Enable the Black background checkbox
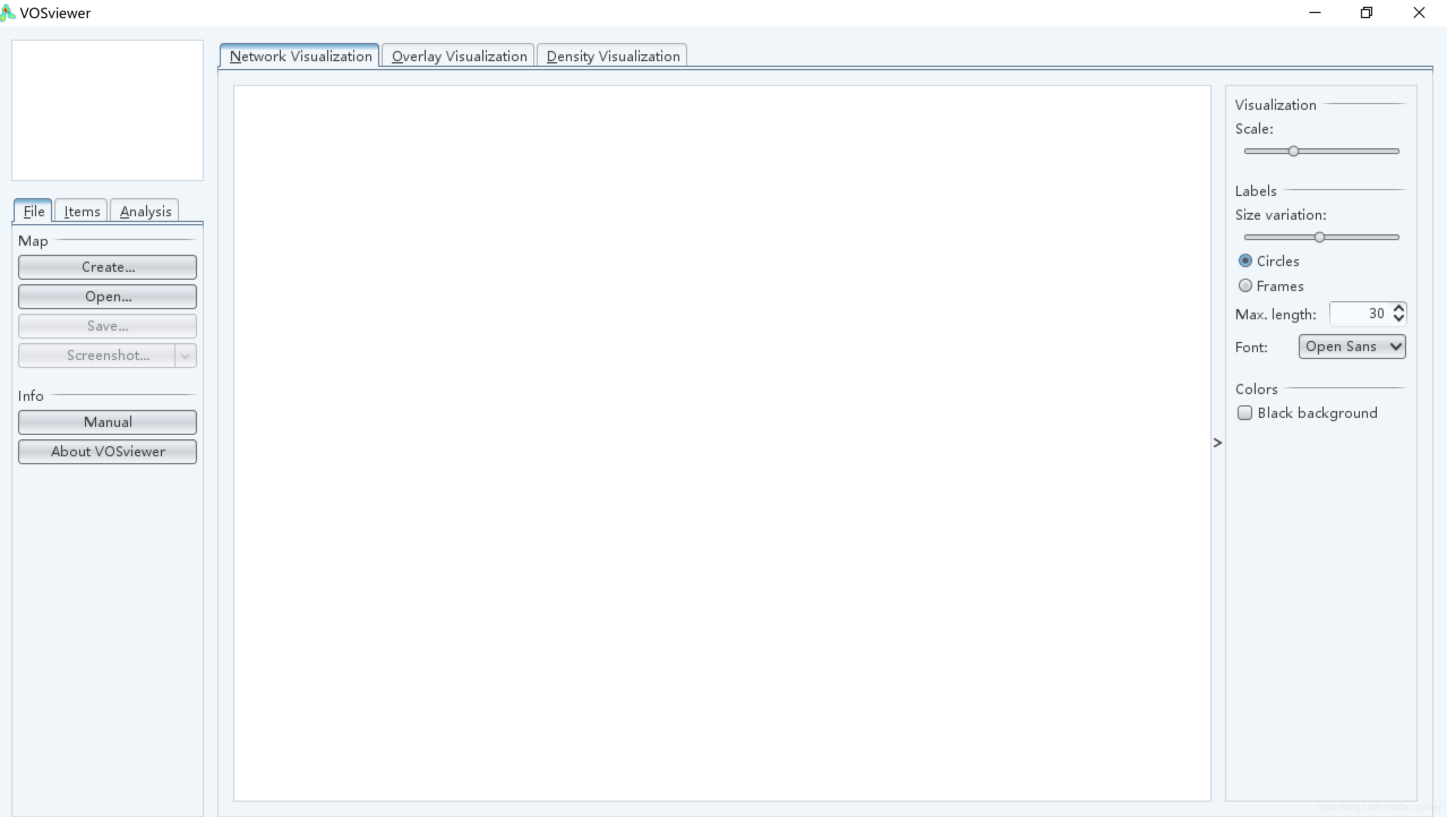The image size is (1447, 817). [x=1245, y=413]
